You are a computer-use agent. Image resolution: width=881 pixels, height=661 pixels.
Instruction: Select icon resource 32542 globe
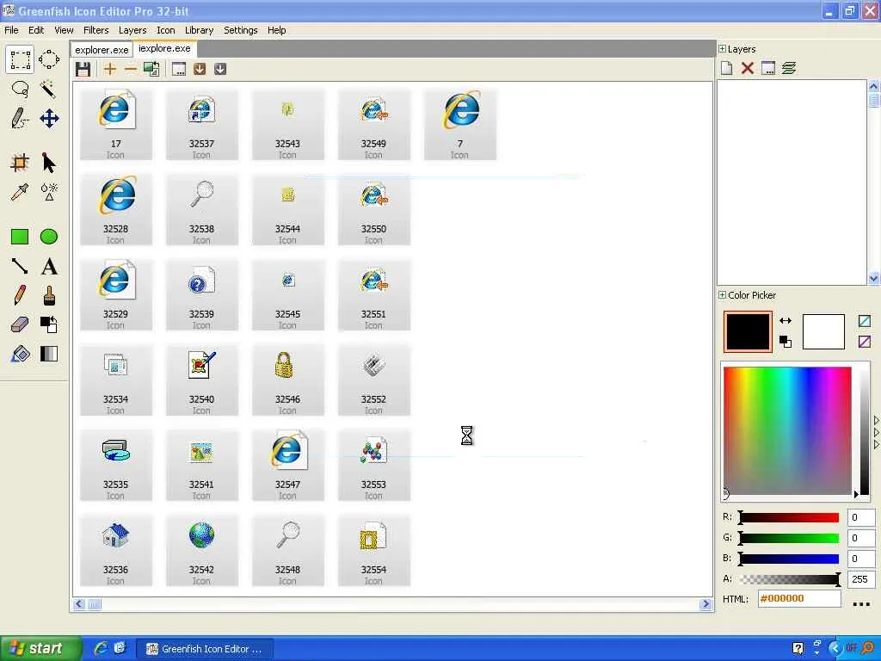(201, 551)
